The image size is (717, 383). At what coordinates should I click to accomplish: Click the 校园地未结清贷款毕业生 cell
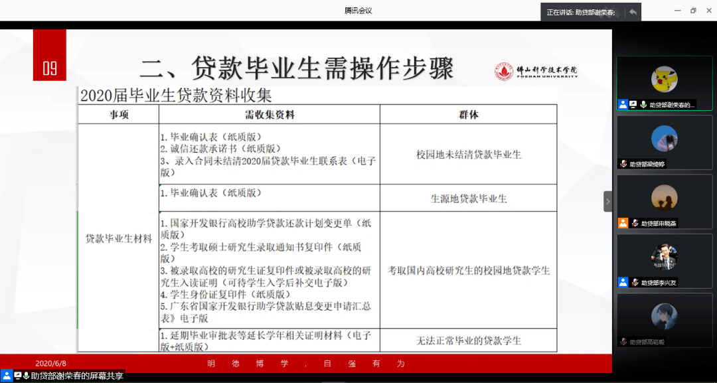click(x=468, y=155)
